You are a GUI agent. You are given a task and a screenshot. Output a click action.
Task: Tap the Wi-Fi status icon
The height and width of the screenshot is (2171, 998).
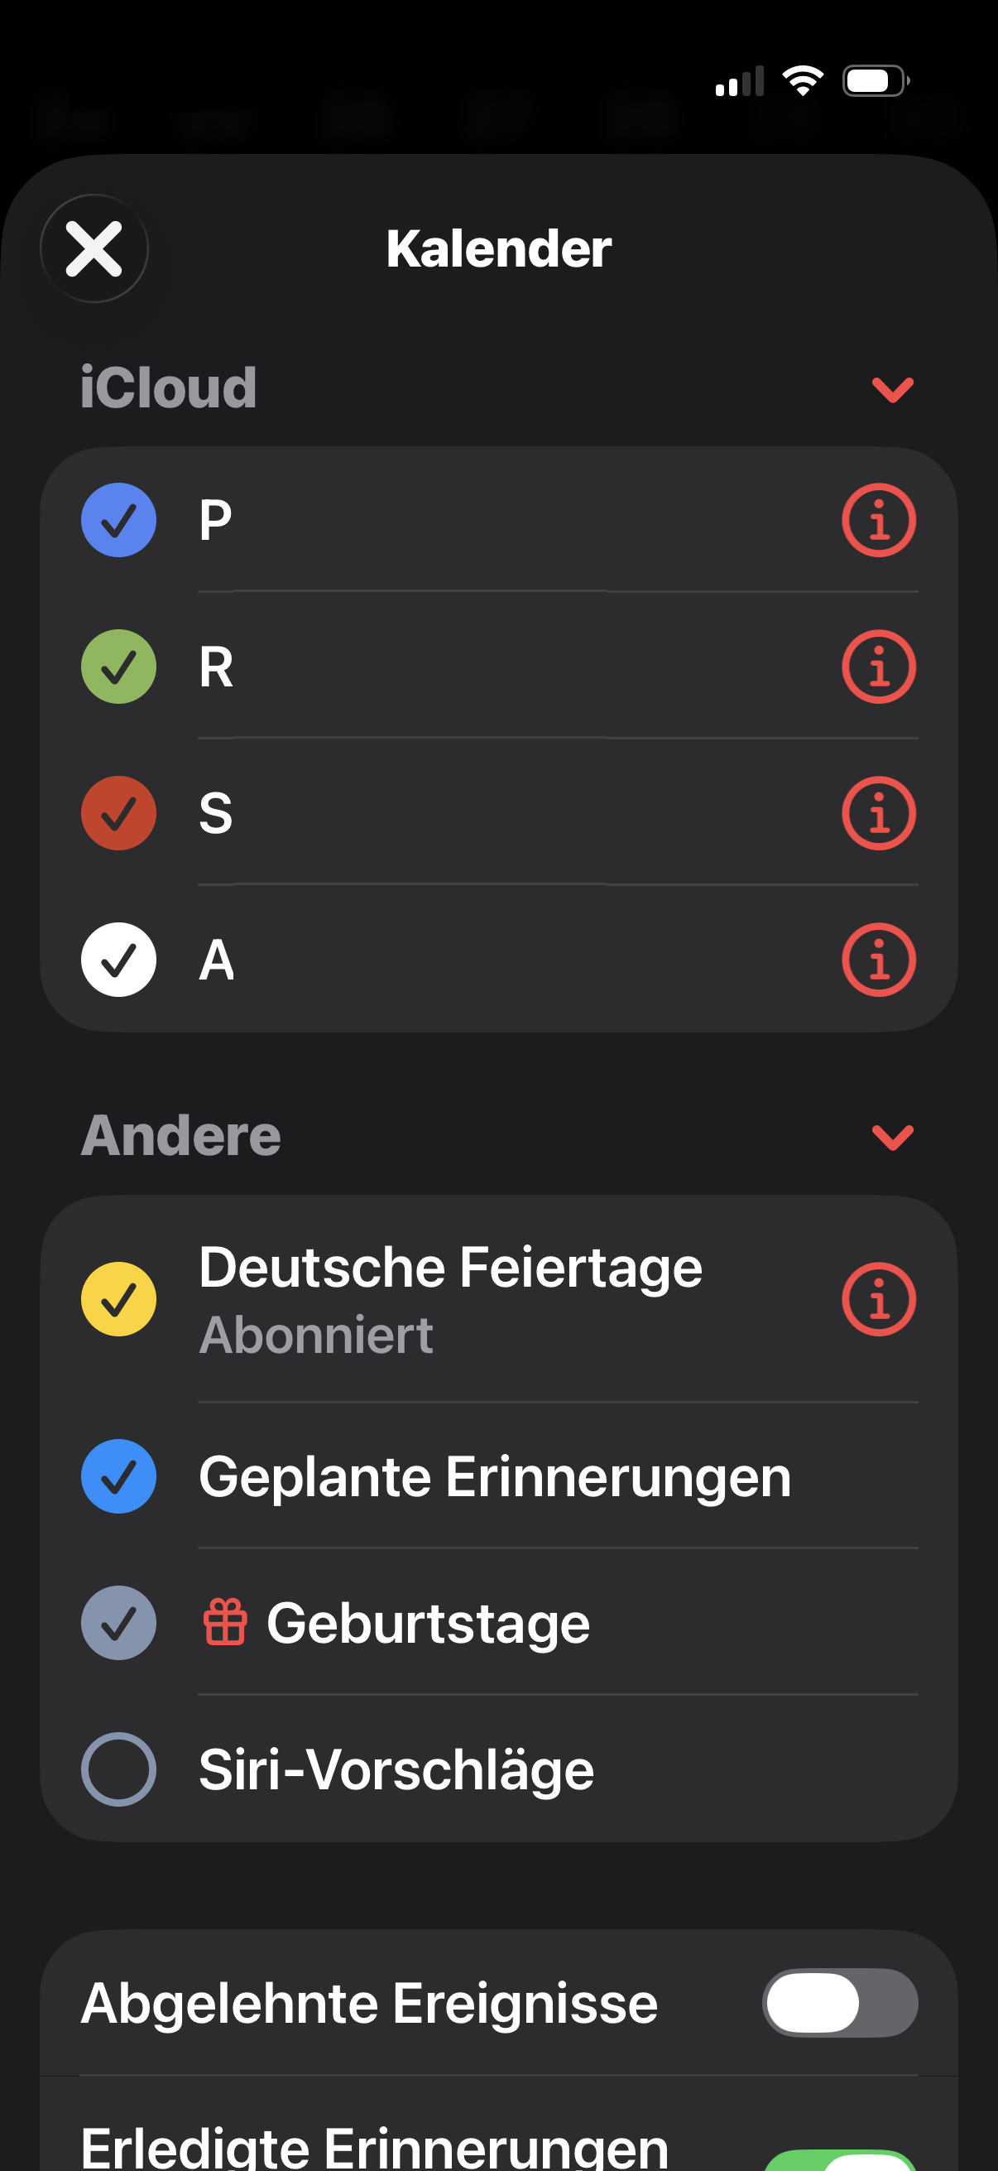pos(803,81)
